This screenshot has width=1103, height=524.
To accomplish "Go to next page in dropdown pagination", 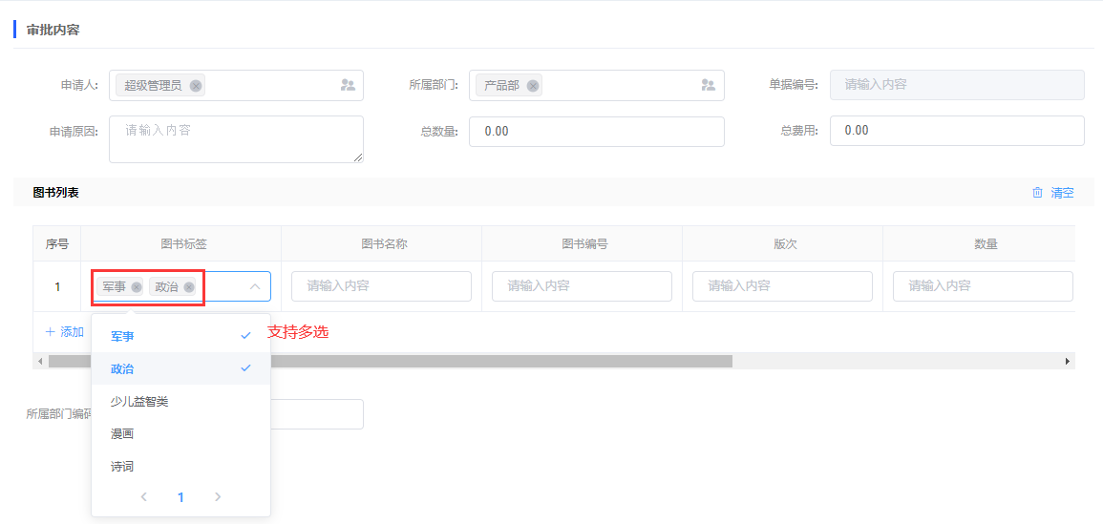I will (218, 496).
